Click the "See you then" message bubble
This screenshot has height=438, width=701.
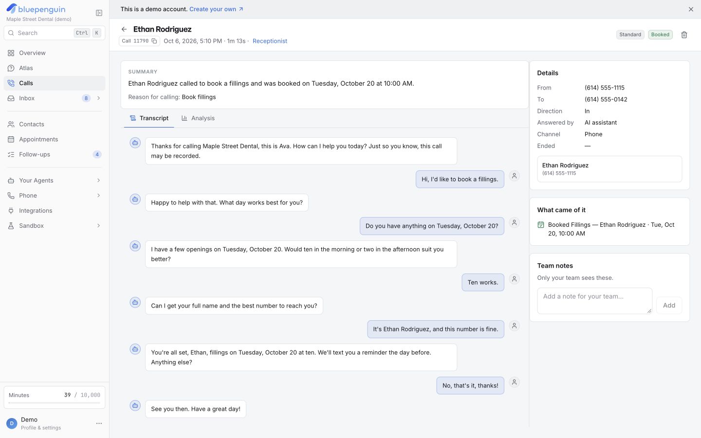[x=196, y=409]
